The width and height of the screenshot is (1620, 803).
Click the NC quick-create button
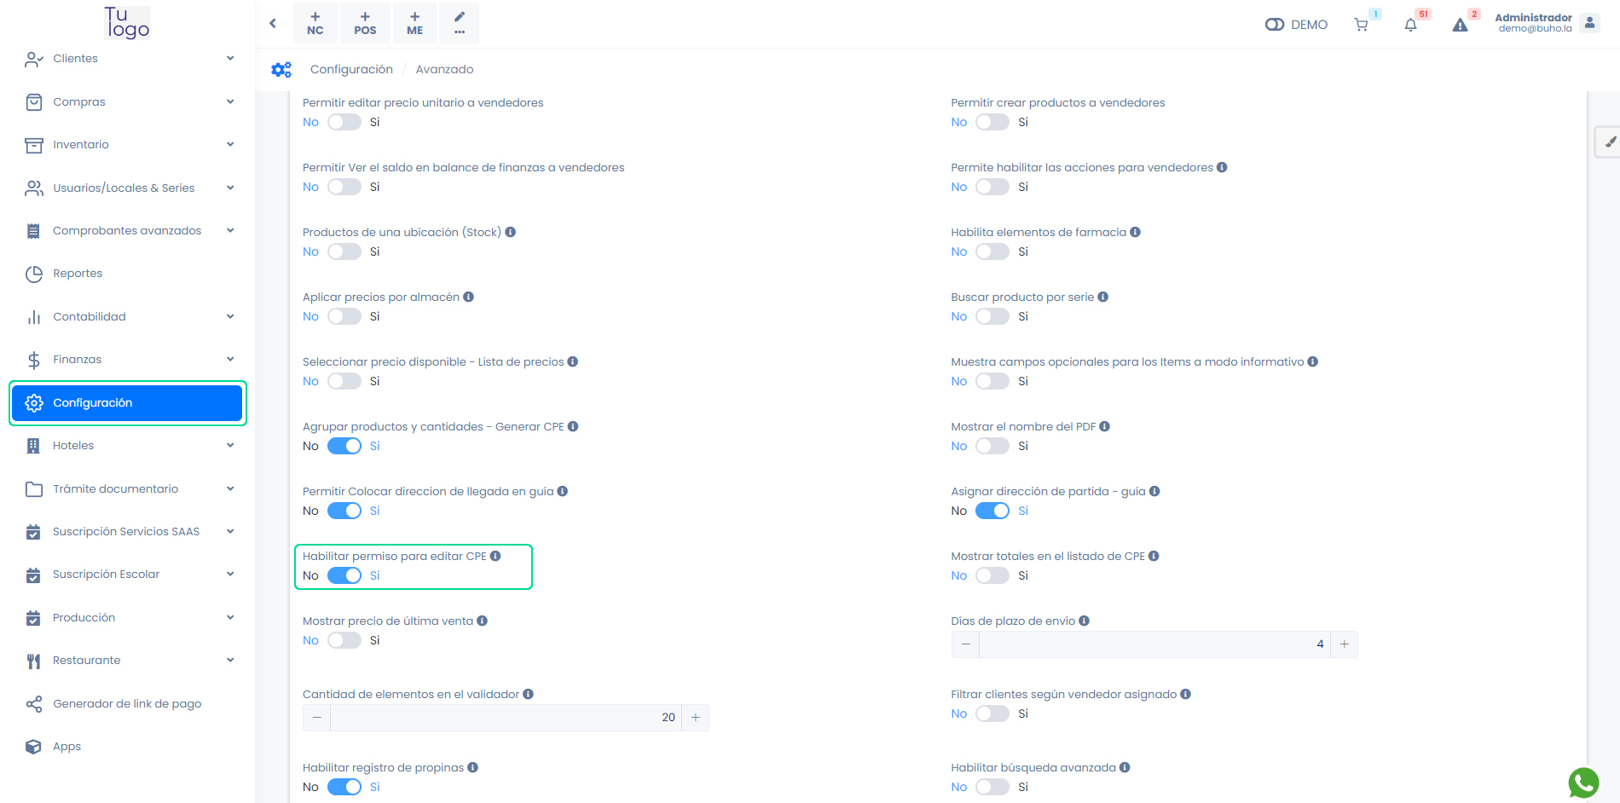pos(315,23)
